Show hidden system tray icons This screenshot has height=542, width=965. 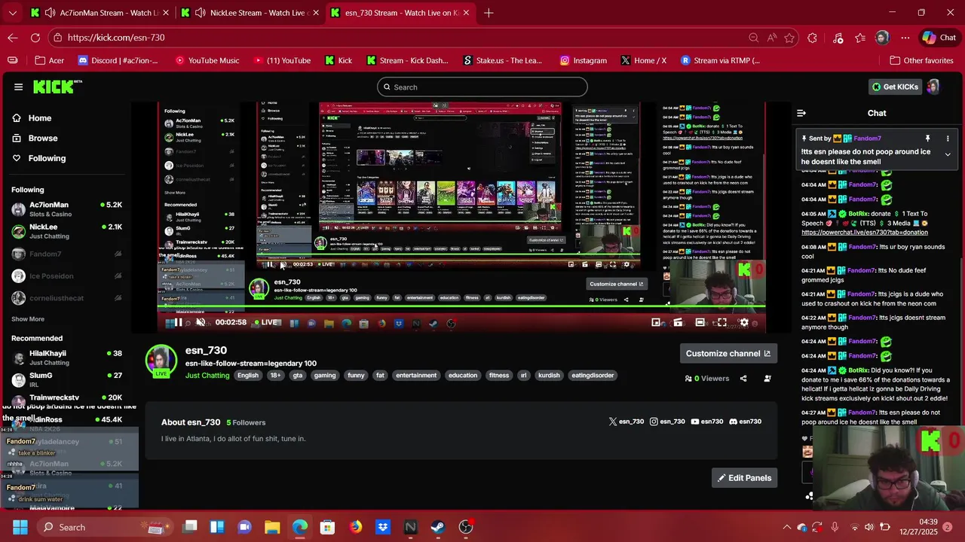coord(786,527)
